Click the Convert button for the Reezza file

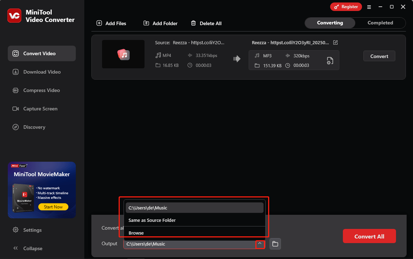(x=379, y=56)
